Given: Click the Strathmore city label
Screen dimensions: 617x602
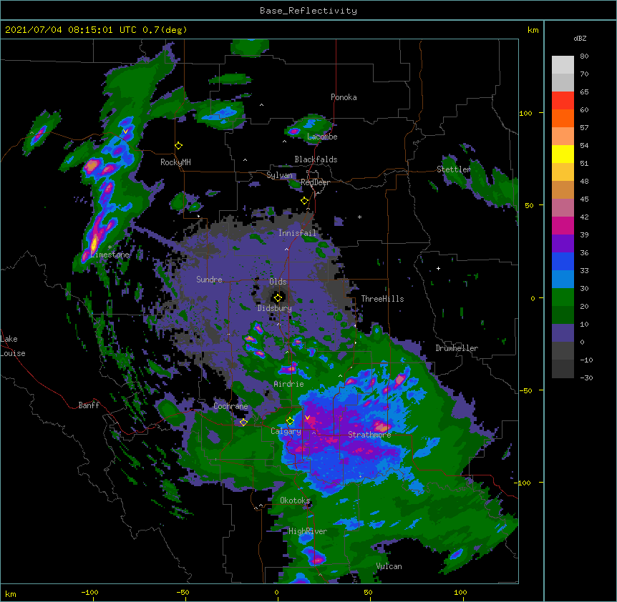Looking at the screenshot, I should point(369,435).
